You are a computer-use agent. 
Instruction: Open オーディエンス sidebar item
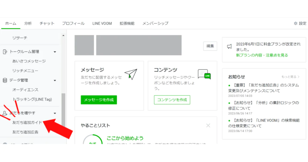[25, 90]
